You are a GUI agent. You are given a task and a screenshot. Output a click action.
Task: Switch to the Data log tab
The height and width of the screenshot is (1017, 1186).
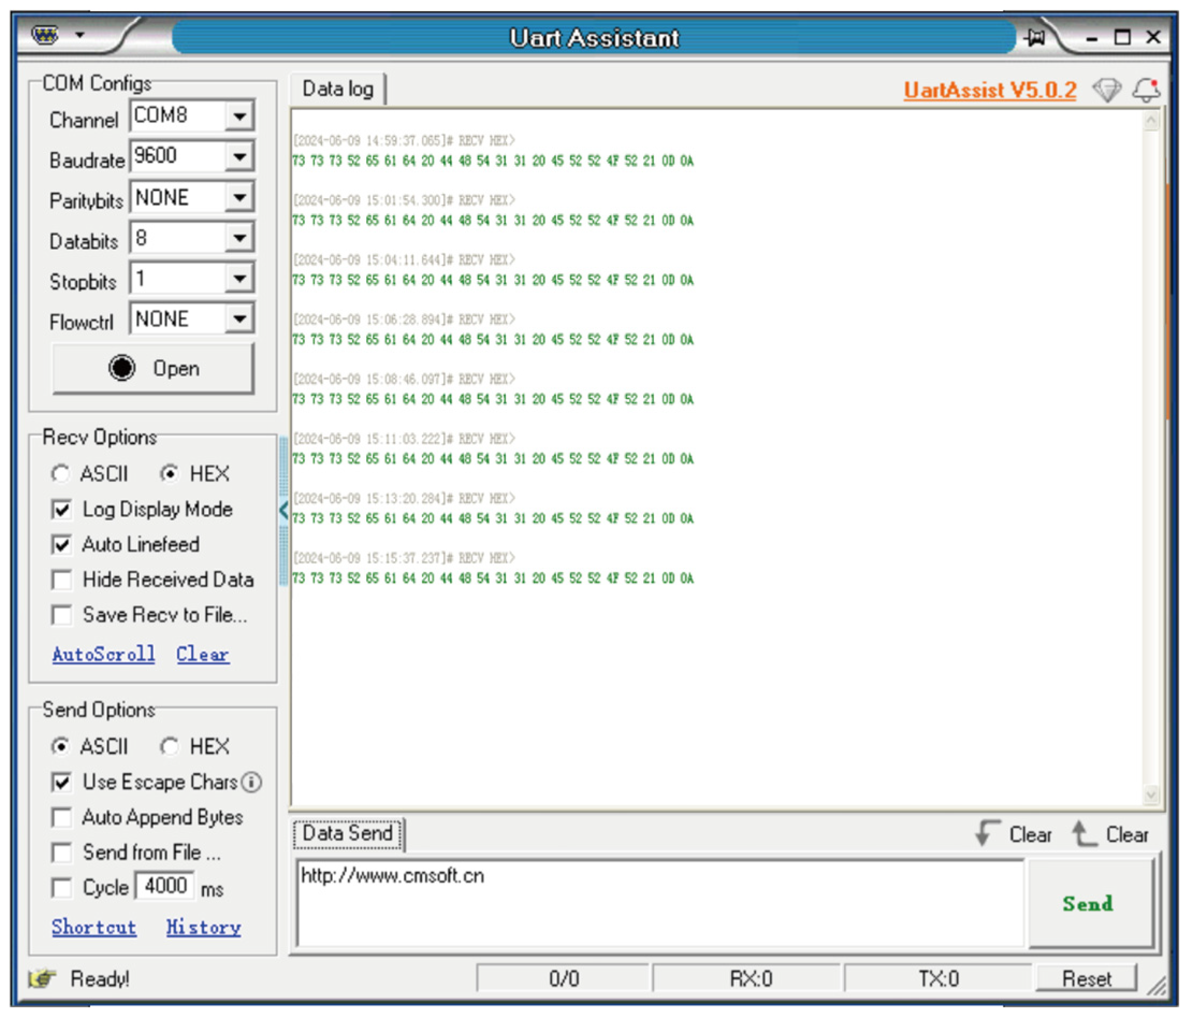(x=338, y=89)
